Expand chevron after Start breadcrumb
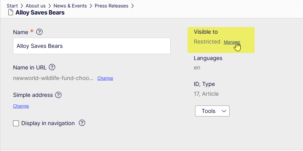Viewport: 303px width, 151px height. 22,6
